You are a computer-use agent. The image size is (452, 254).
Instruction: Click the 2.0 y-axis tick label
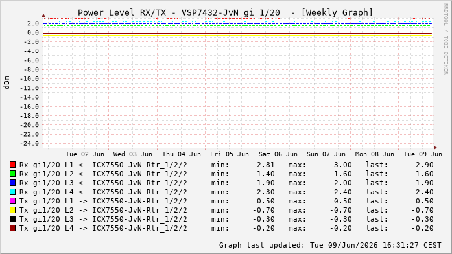coord(33,23)
